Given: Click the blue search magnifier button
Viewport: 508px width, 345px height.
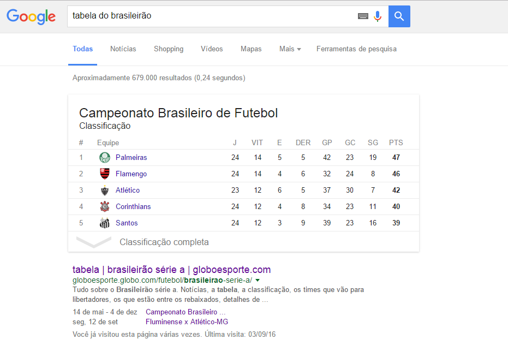Looking at the screenshot, I should coord(399,16).
